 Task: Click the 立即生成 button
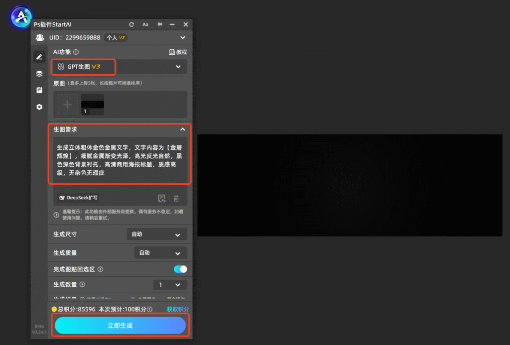[x=120, y=326]
